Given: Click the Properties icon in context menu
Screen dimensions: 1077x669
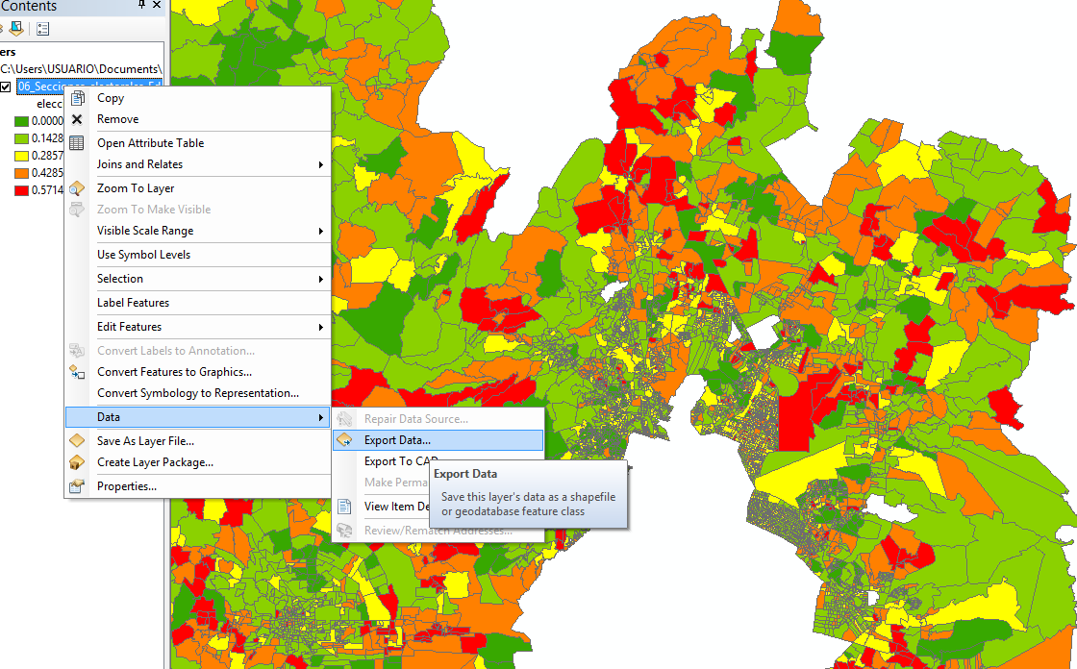Looking at the screenshot, I should pyautogui.click(x=77, y=486).
